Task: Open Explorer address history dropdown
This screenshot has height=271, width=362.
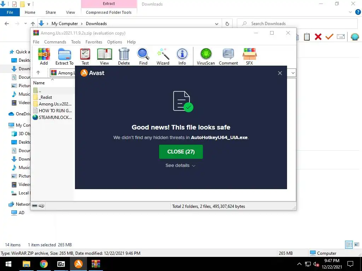Action: coord(217,24)
